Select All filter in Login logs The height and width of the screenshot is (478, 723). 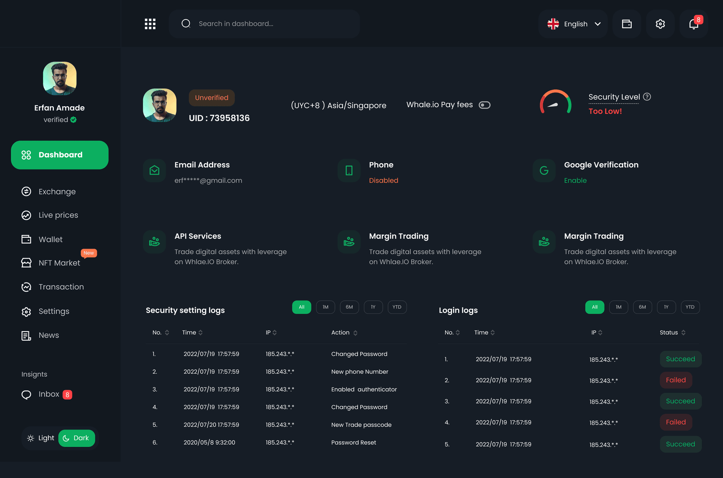[x=595, y=307]
